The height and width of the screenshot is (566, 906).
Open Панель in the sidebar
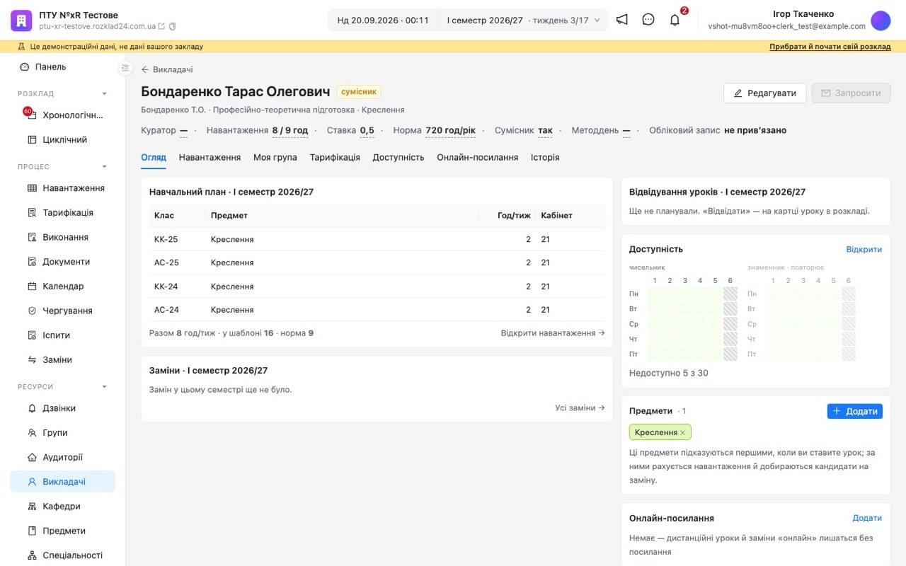coord(62,67)
